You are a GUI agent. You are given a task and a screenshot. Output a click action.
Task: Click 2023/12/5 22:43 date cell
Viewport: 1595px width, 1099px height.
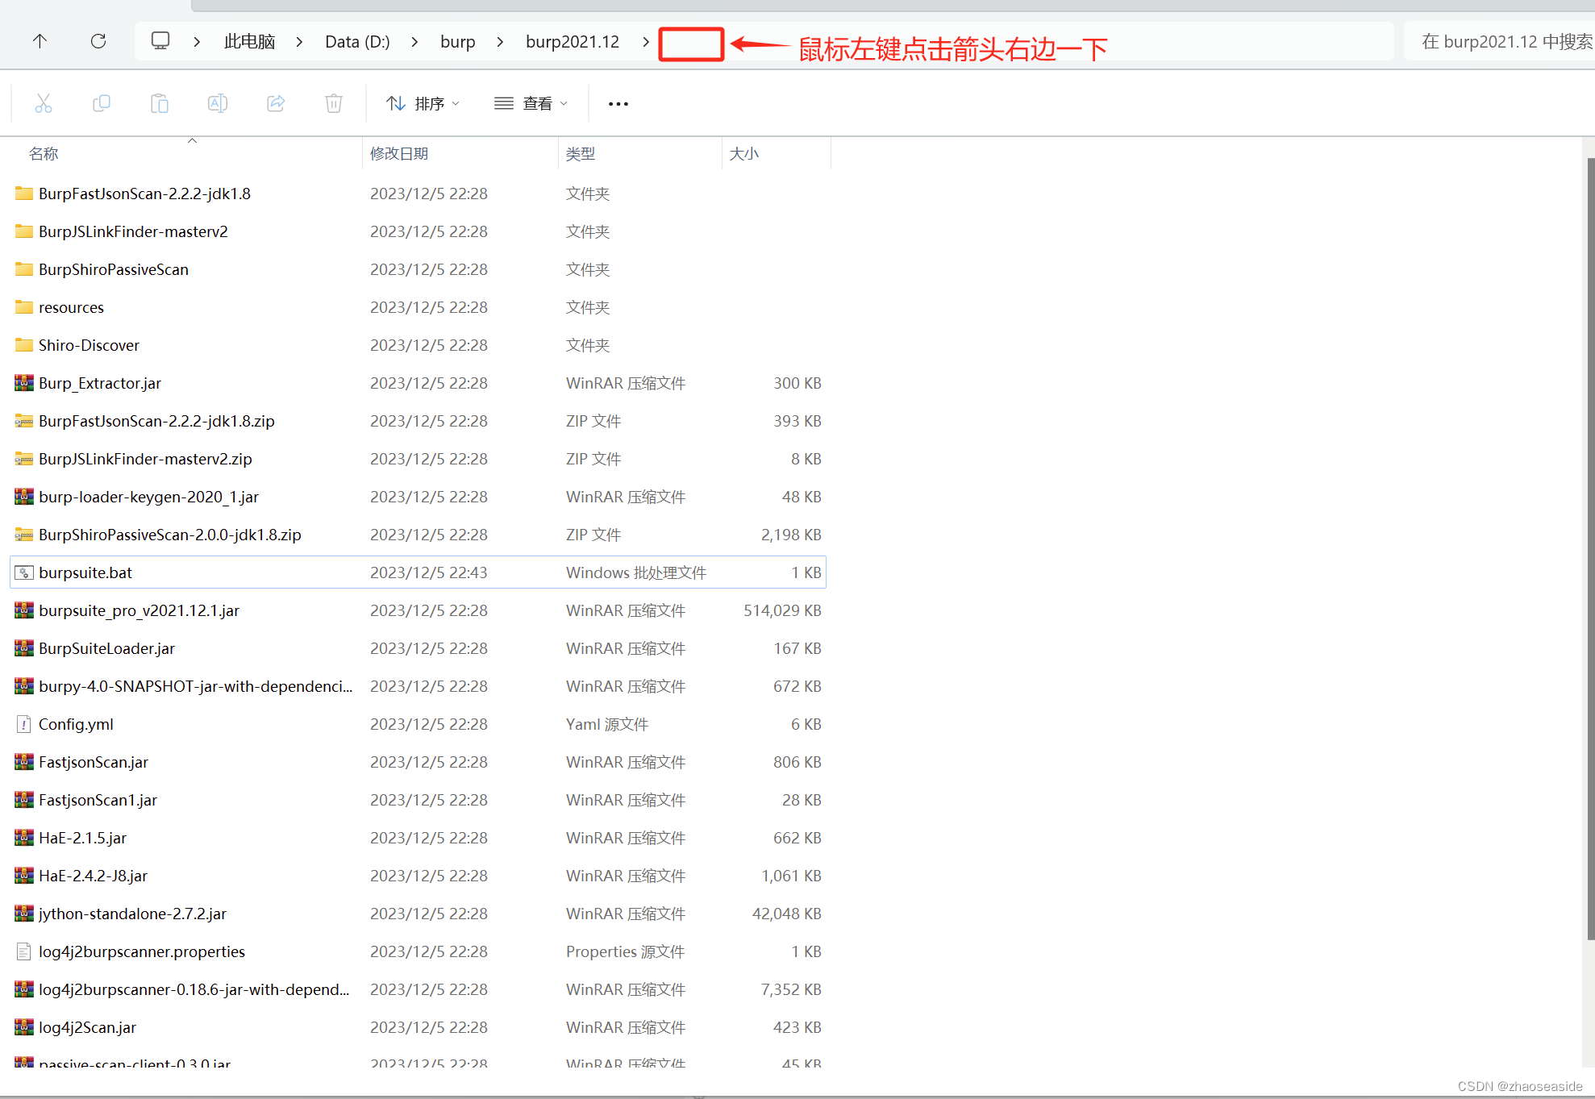point(429,572)
